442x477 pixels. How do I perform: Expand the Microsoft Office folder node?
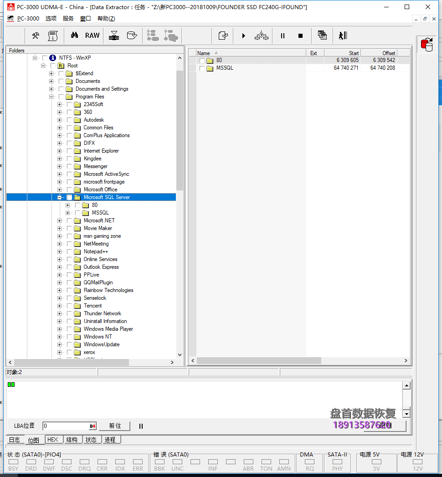[59, 190]
